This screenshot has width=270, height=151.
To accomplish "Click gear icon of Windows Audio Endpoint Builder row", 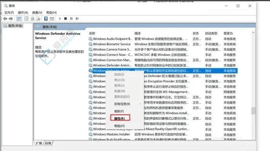I will click(91, 39).
